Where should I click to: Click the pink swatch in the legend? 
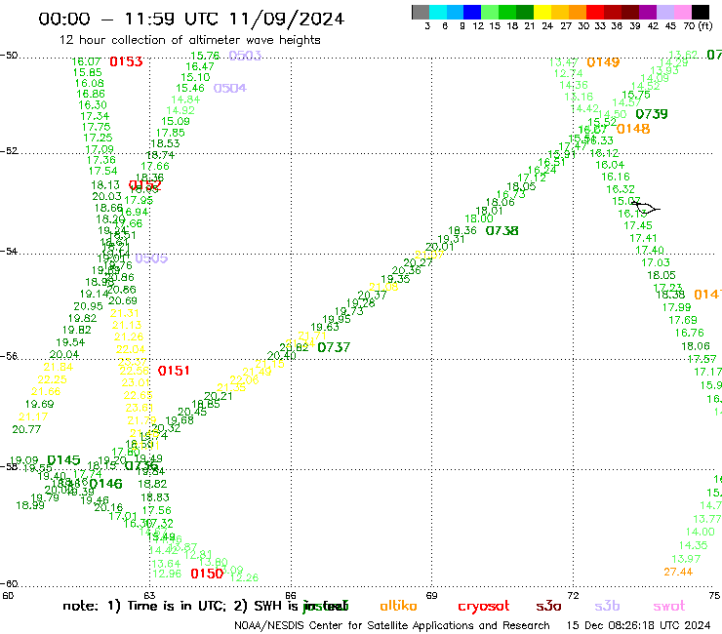click(x=682, y=12)
